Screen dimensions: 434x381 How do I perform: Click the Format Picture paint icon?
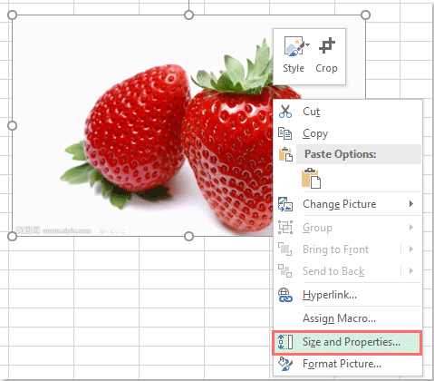pos(285,364)
